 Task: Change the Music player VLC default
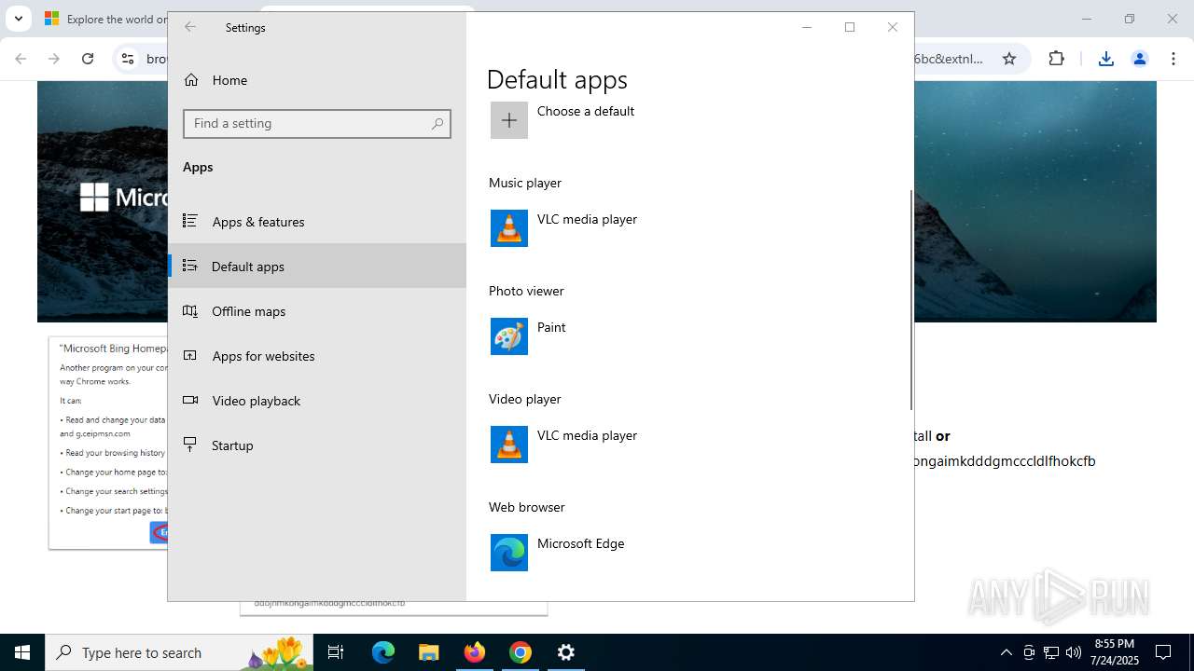pyautogui.click(x=627, y=228)
